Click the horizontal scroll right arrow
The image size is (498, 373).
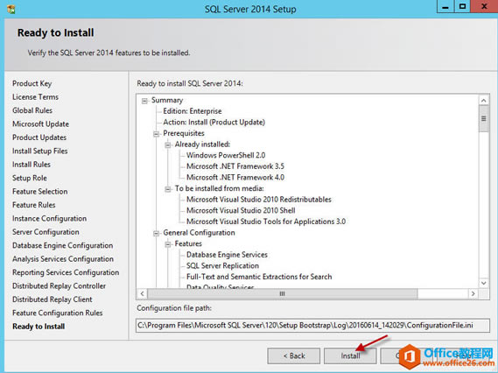coord(473,294)
